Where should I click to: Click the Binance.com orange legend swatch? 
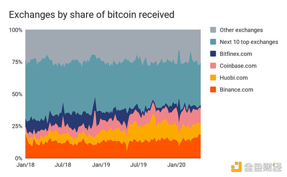tap(213, 90)
